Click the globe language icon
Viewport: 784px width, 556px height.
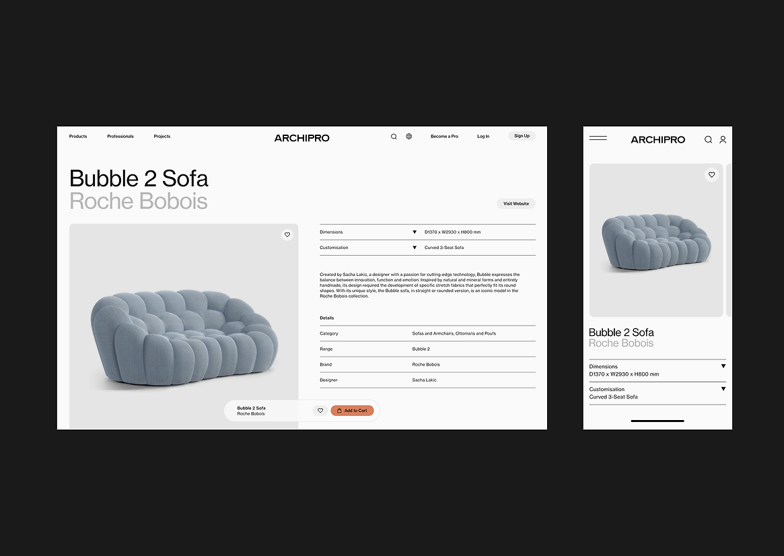408,137
